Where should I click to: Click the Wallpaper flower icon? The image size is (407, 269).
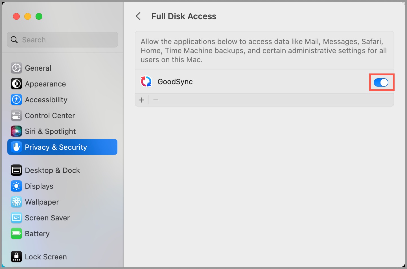(x=16, y=202)
